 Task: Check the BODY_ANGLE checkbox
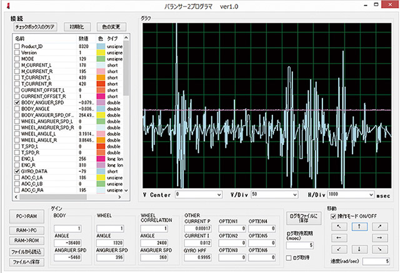[x=17, y=109]
